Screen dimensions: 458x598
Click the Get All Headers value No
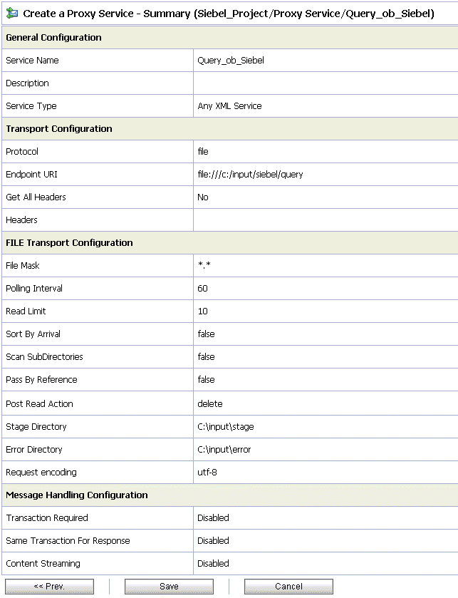202,197
